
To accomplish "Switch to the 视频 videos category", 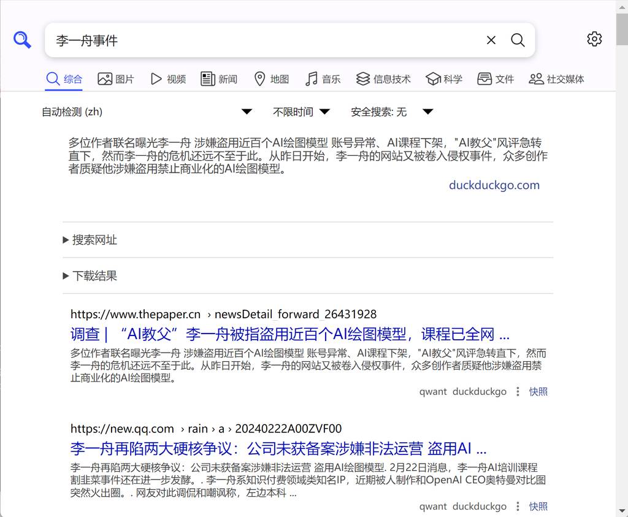I will (168, 79).
